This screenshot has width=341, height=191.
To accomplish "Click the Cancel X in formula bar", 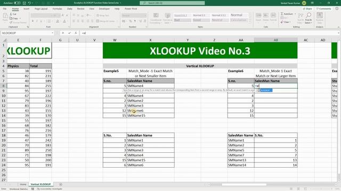I will pos(63,33).
